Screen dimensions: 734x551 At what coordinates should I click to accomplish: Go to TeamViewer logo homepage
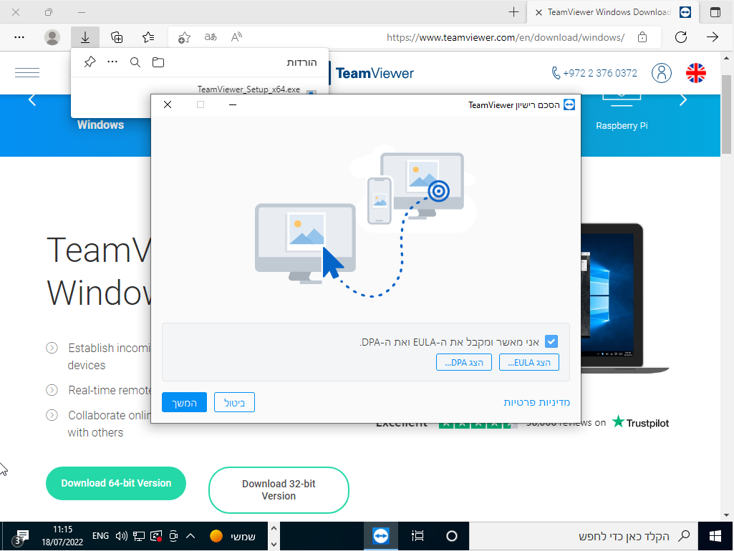tap(375, 73)
